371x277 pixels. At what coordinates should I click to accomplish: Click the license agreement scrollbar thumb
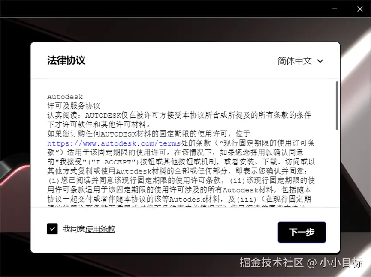[x=337, y=106]
